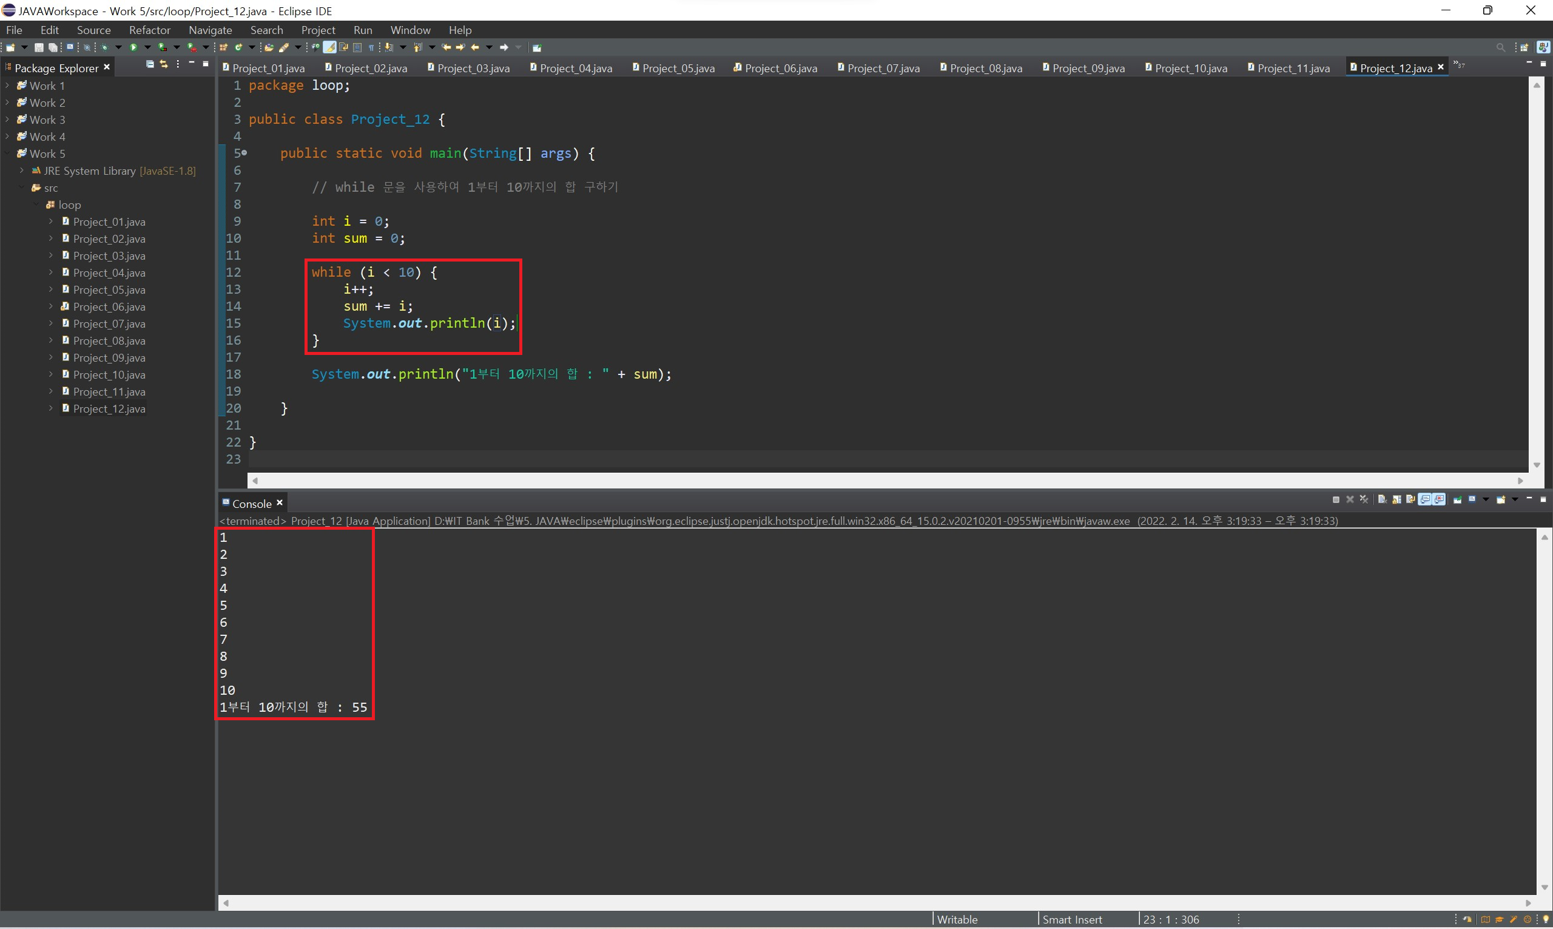Click Collapse All in Package Explorer
This screenshot has width=1553, height=929.
pos(150,64)
